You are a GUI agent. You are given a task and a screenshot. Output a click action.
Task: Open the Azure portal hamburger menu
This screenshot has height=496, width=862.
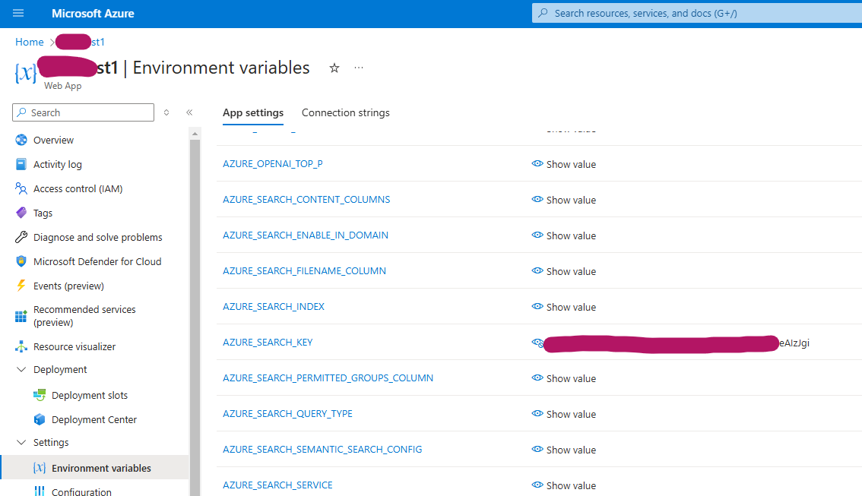coord(18,13)
